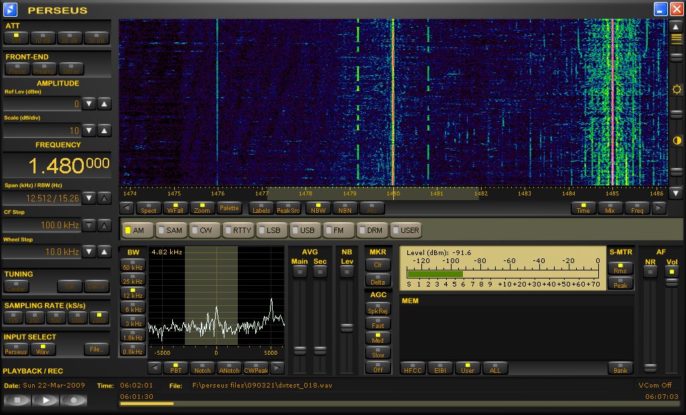686x415 pixels.
Task: Select the AM mode button
Action: (137, 230)
